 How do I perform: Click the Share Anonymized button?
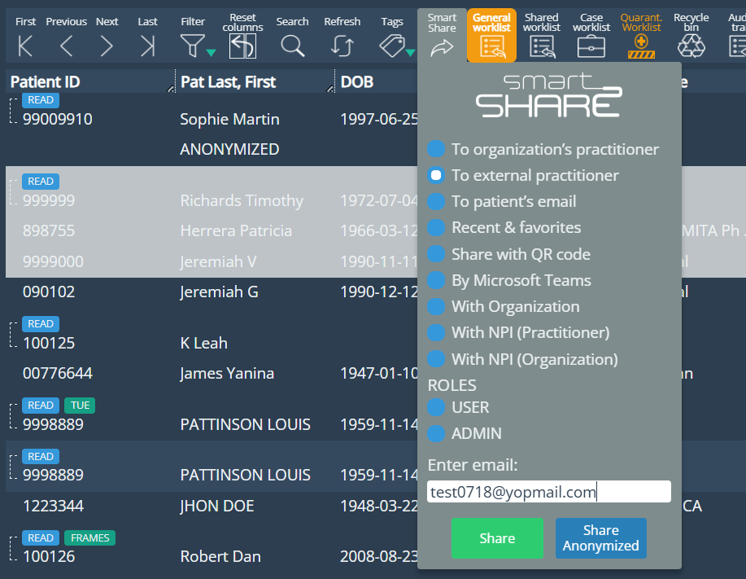point(600,538)
